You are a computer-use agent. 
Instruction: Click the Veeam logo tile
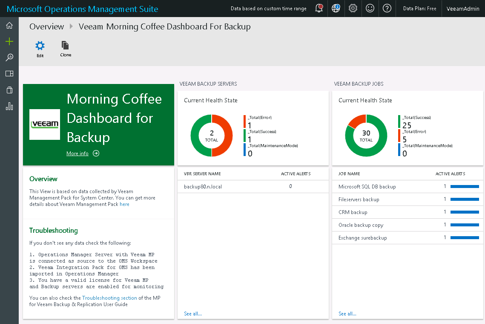click(45, 124)
